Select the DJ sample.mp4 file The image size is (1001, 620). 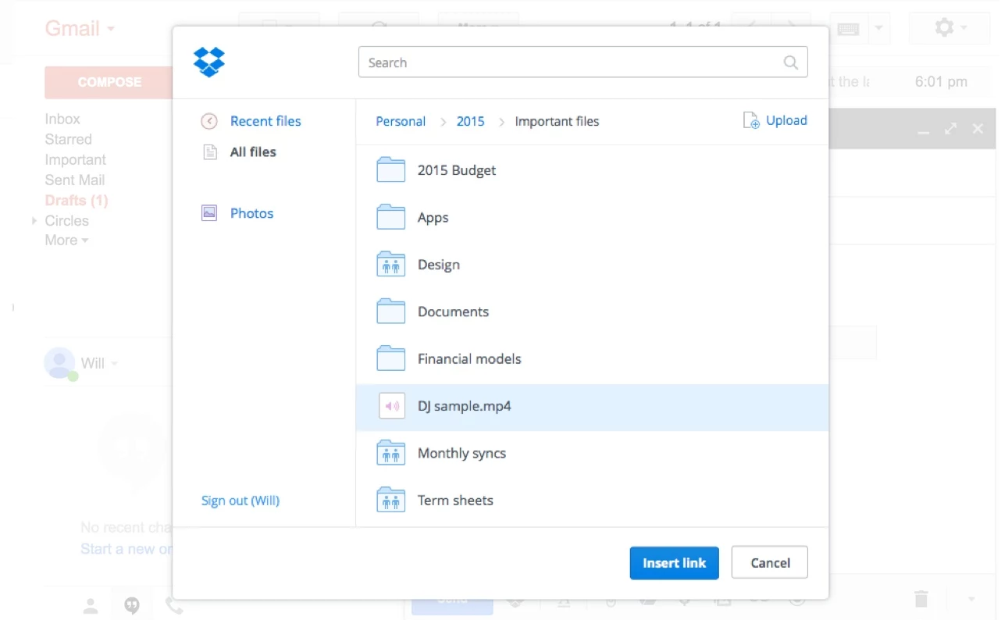click(592, 407)
